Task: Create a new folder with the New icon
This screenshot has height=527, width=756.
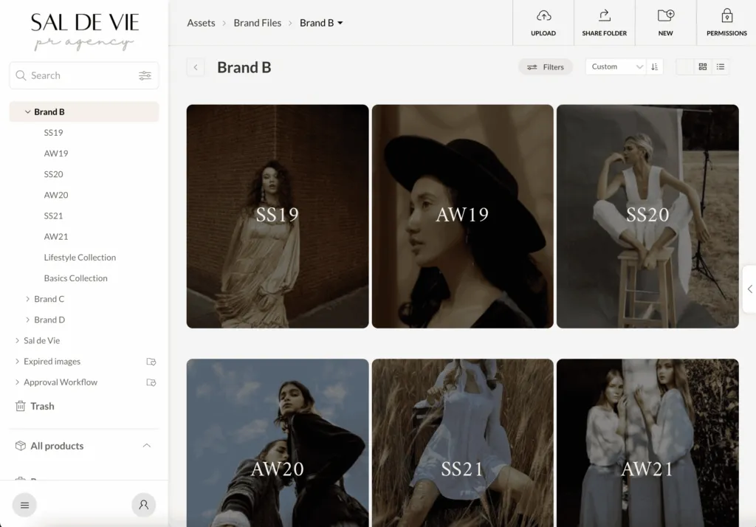Action: click(x=665, y=16)
